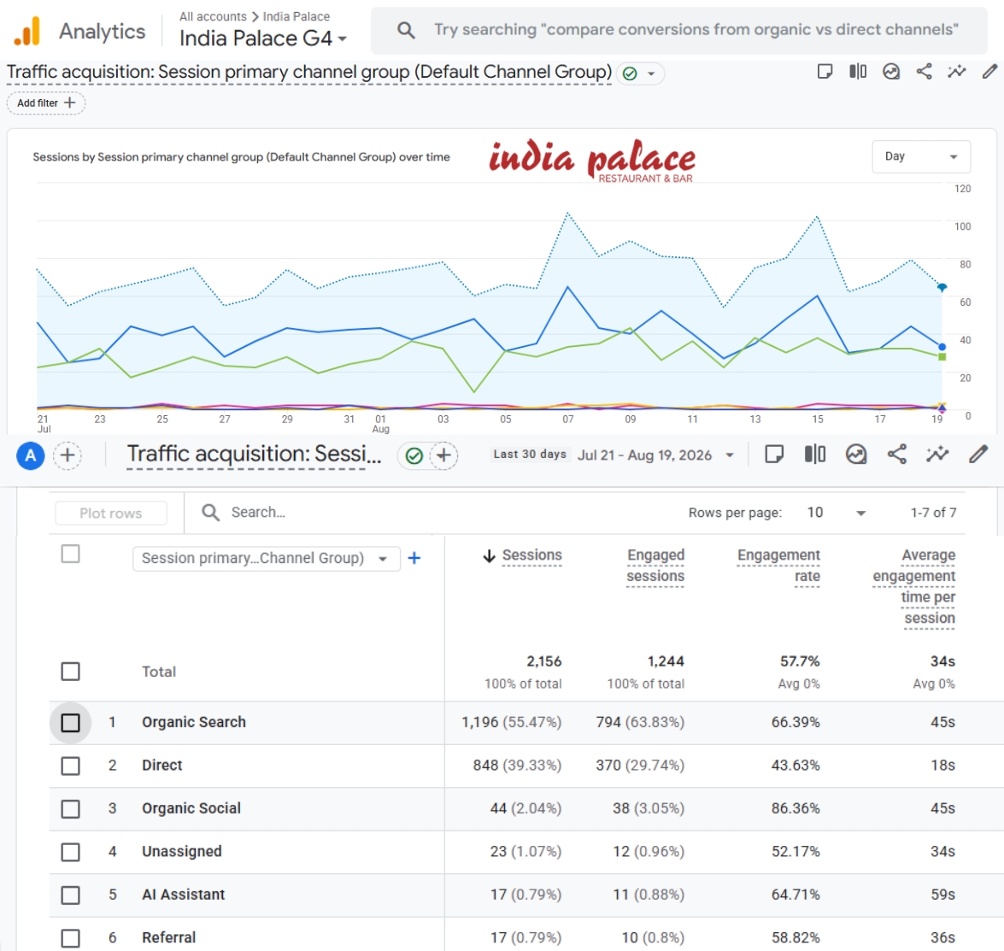
Task: Click share icon in sticky toolbar
Action: click(x=897, y=455)
